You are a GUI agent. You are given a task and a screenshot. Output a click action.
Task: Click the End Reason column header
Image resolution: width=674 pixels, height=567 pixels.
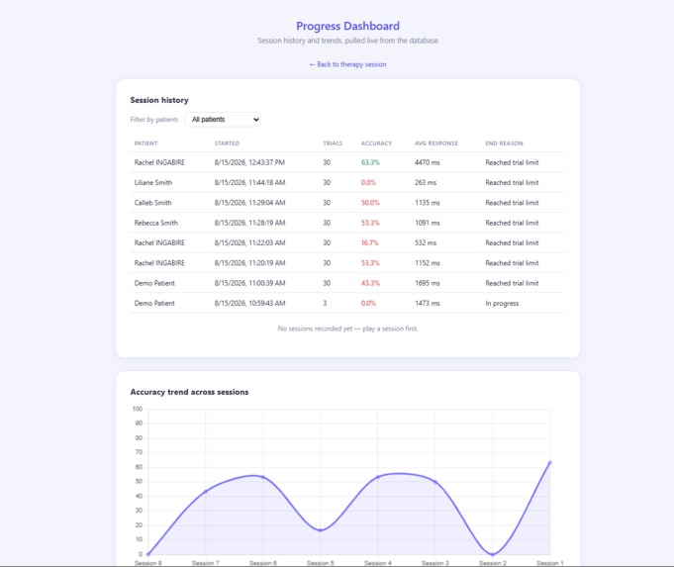click(504, 143)
